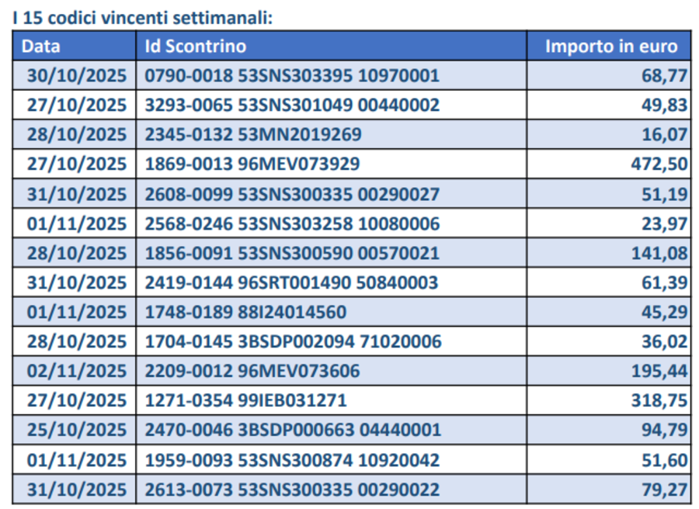Select receipt ID 1959-0093 53SNS300874 10920042
The height and width of the screenshot is (509, 699).
coord(292,460)
